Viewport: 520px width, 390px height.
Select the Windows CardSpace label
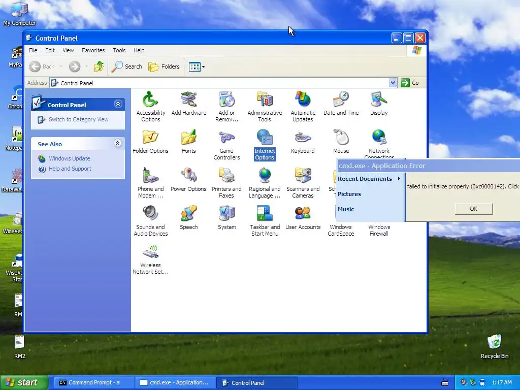[x=341, y=230]
